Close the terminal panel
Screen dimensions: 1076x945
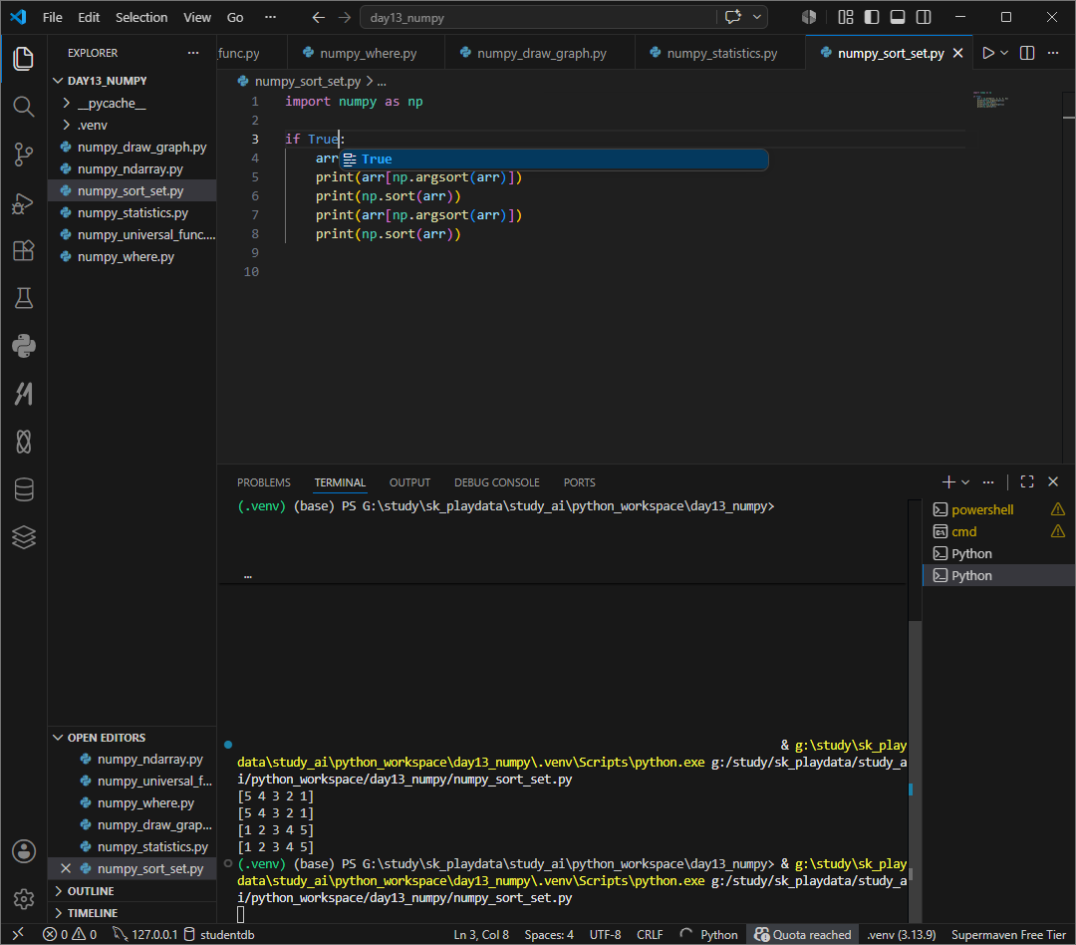click(x=1053, y=482)
